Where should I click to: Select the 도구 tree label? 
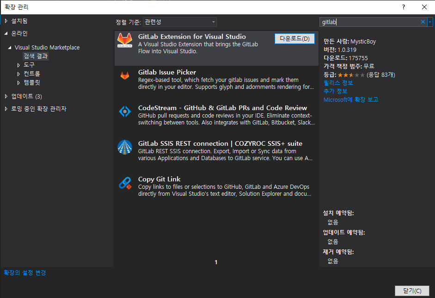click(29, 65)
